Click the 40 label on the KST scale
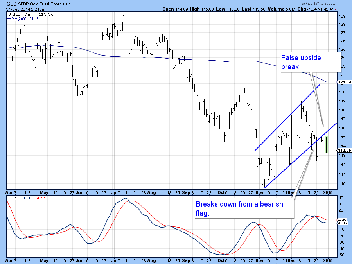This screenshot has width=352, height=264. tap(341, 198)
